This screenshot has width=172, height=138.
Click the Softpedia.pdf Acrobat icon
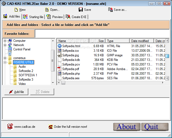pyautogui.click(x=60, y=69)
